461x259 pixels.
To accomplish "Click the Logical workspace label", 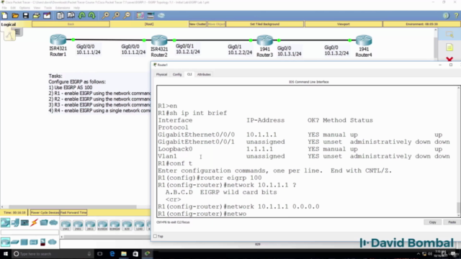I will coord(9,24).
